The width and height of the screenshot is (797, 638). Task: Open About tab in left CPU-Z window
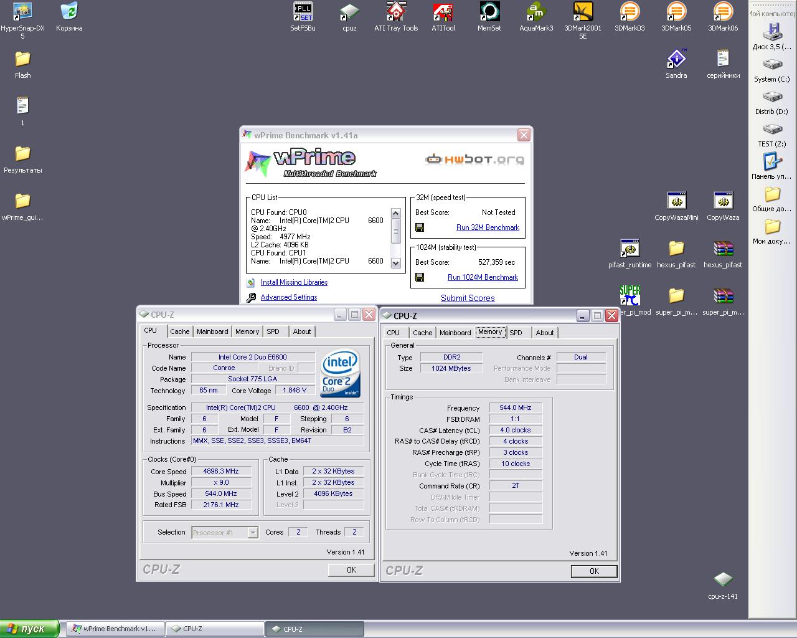[302, 331]
